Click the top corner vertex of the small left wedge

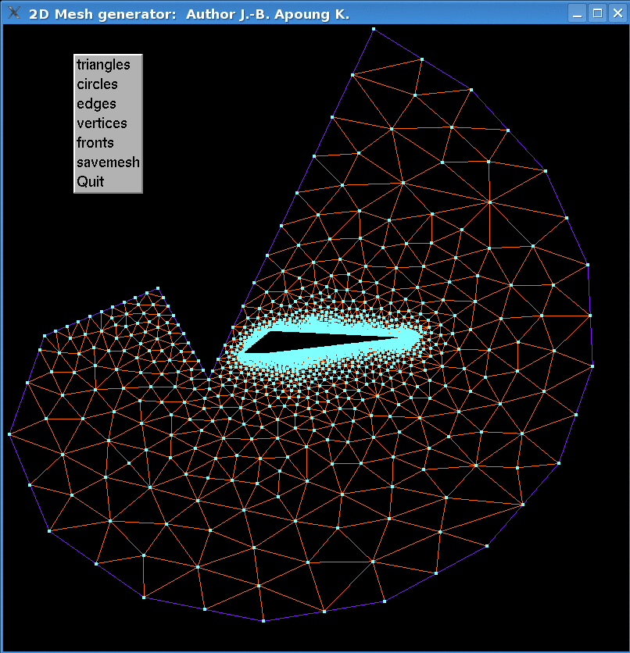(x=159, y=288)
